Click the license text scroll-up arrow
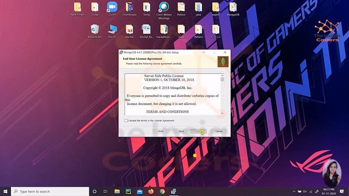 point(222,76)
